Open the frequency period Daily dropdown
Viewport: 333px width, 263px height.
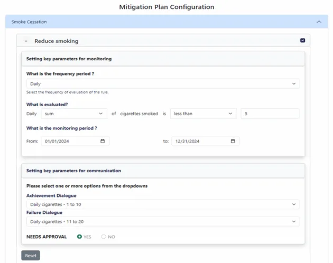coord(163,83)
